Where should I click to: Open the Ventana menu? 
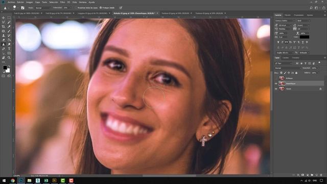coord(83,2)
